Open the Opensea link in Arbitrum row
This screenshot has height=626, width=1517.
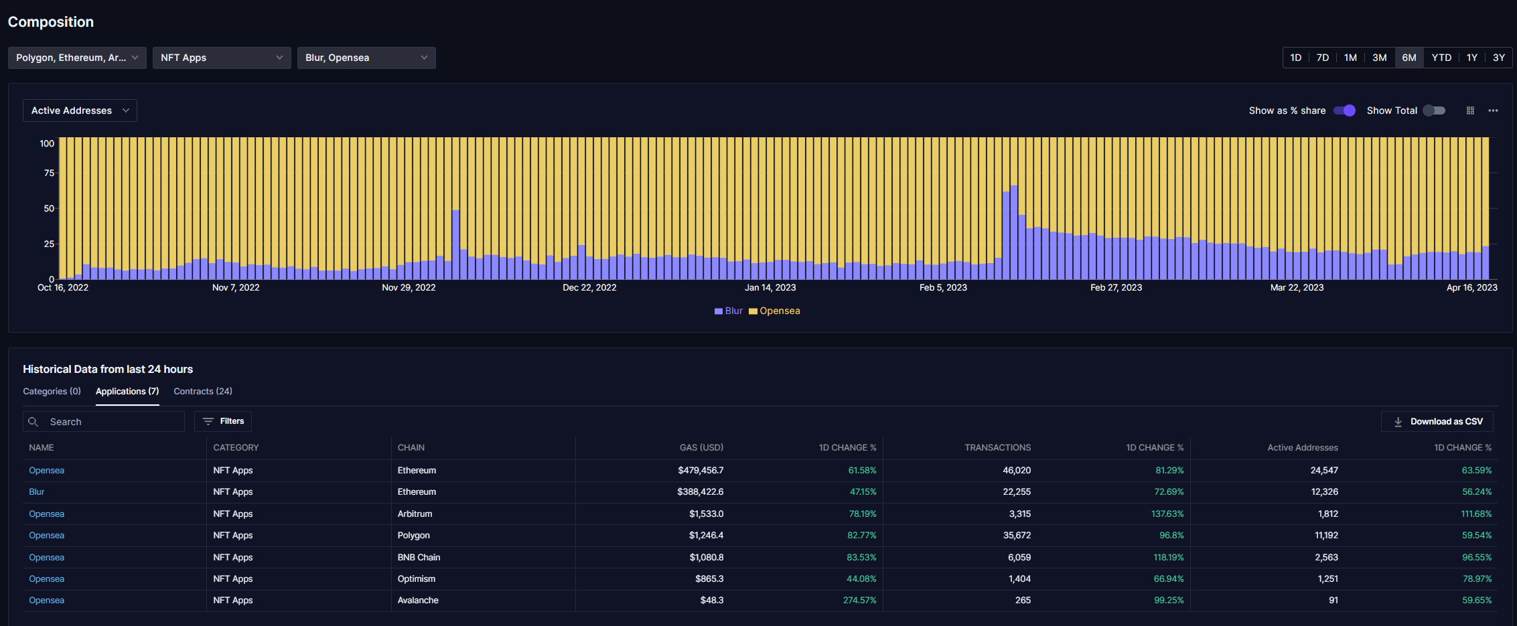46,514
